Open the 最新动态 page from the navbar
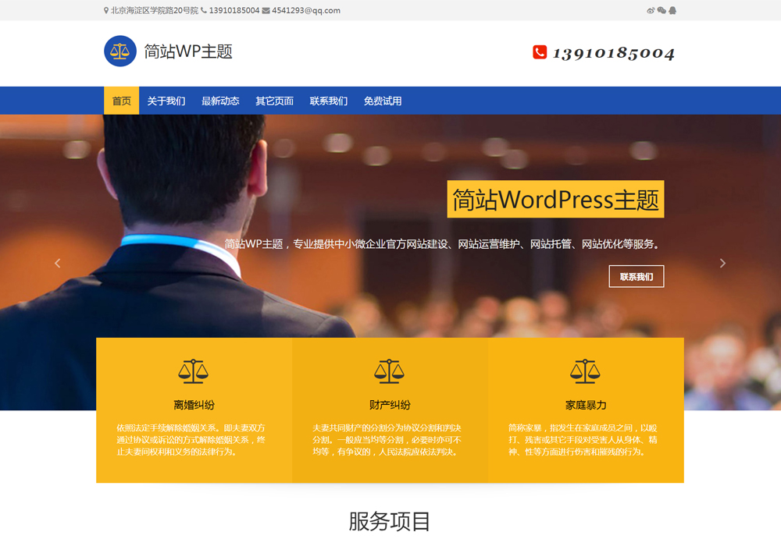This screenshot has width=781, height=546. [221, 100]
